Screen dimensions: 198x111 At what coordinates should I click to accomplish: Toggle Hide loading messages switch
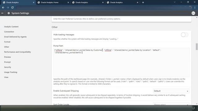(184, 35)
